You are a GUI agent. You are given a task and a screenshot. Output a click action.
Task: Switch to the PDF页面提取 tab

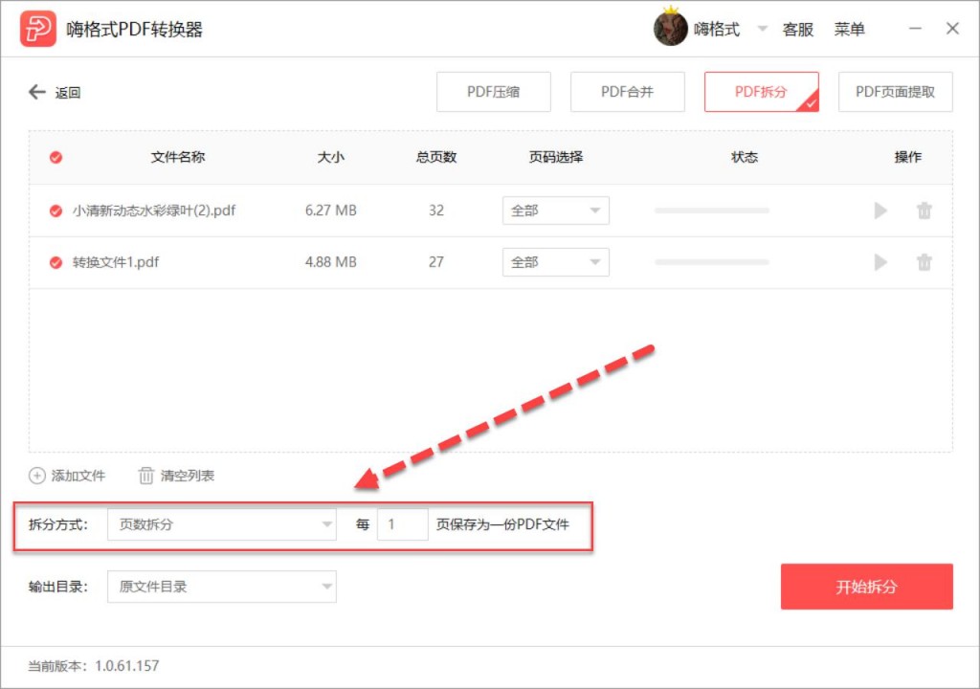point(895,92)
